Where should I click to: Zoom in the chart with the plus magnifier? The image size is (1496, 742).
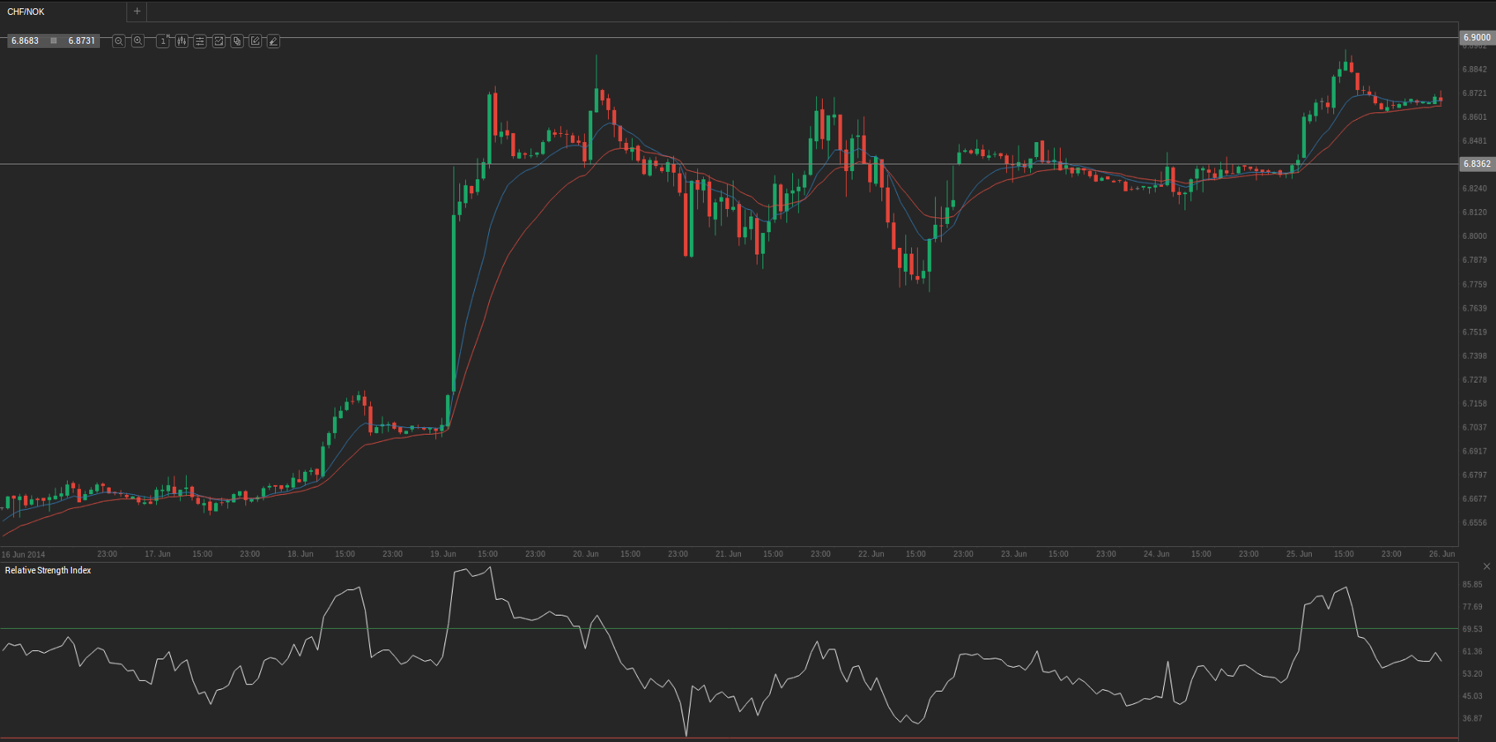click(138, 40)
